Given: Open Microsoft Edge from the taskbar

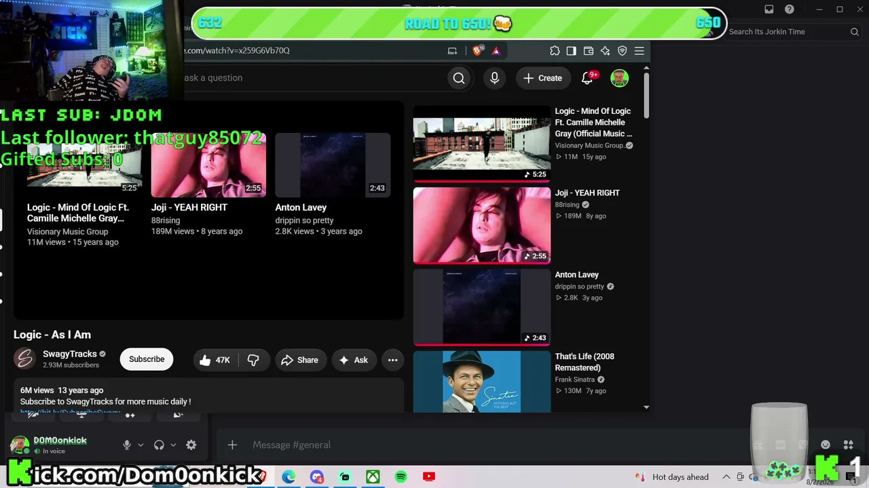Looking at the screenshot, I should 289,477.
